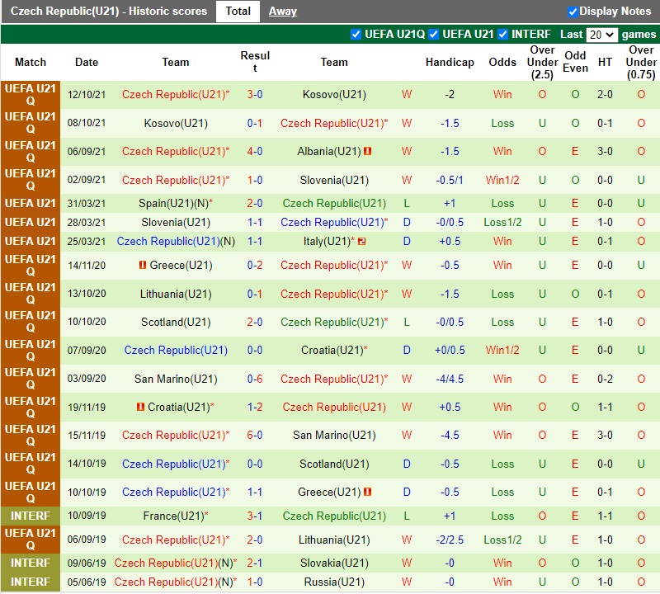Viewport: 660px width, 594px height.
Task: Click the 4-0 score versus Albania(U21)
Action: 255,151
